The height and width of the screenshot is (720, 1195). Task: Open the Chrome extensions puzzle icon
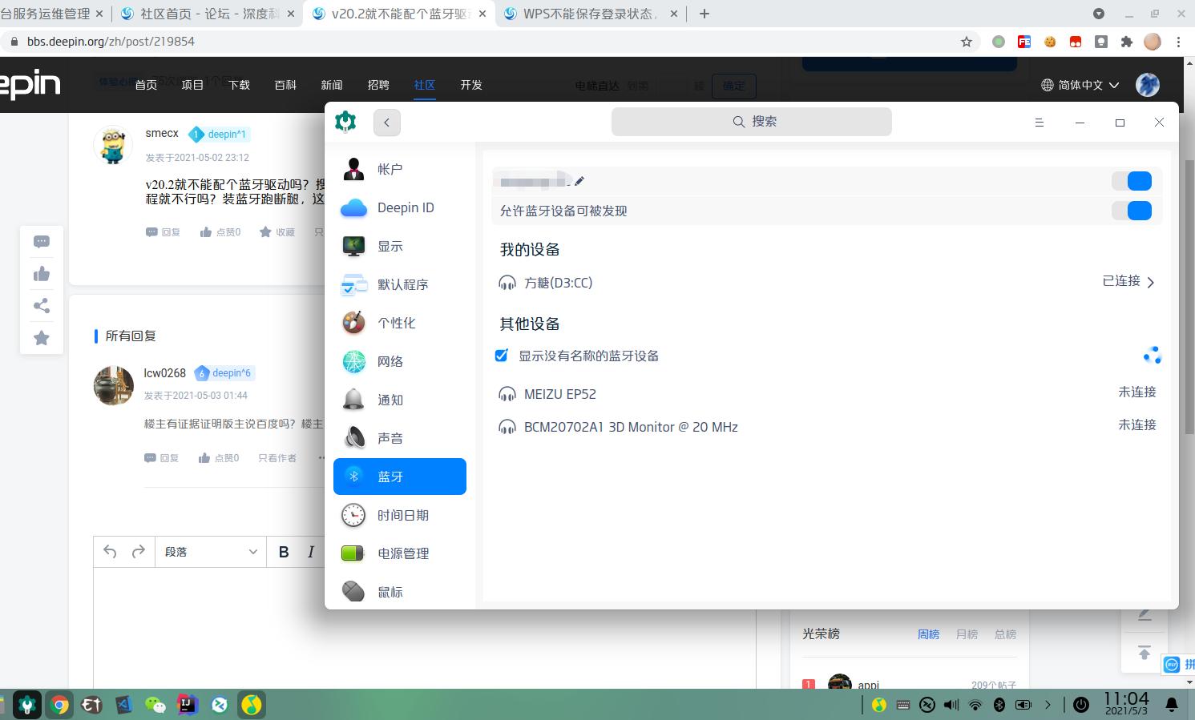[x=1127, y=42]
